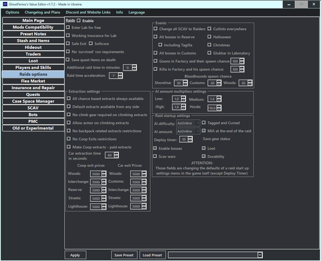This screenshot has height=261, width=321.
Task: Click the Load Preset button
Action: (x=152, y=255)
